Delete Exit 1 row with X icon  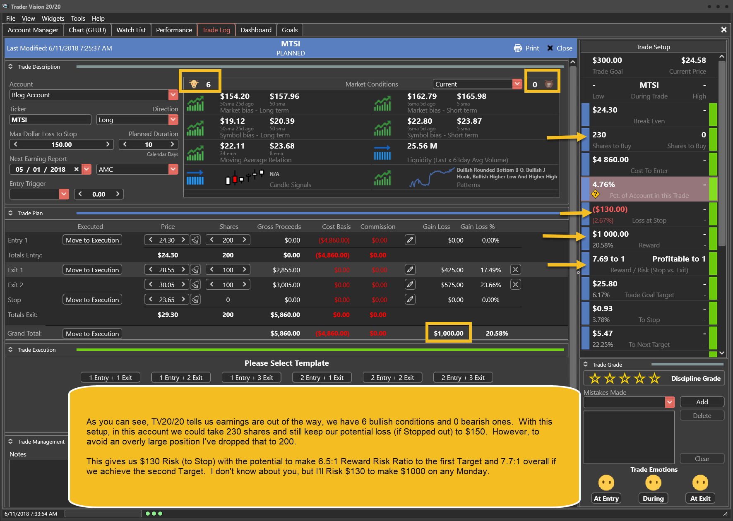pyautogui.click(x=515, y=270)
